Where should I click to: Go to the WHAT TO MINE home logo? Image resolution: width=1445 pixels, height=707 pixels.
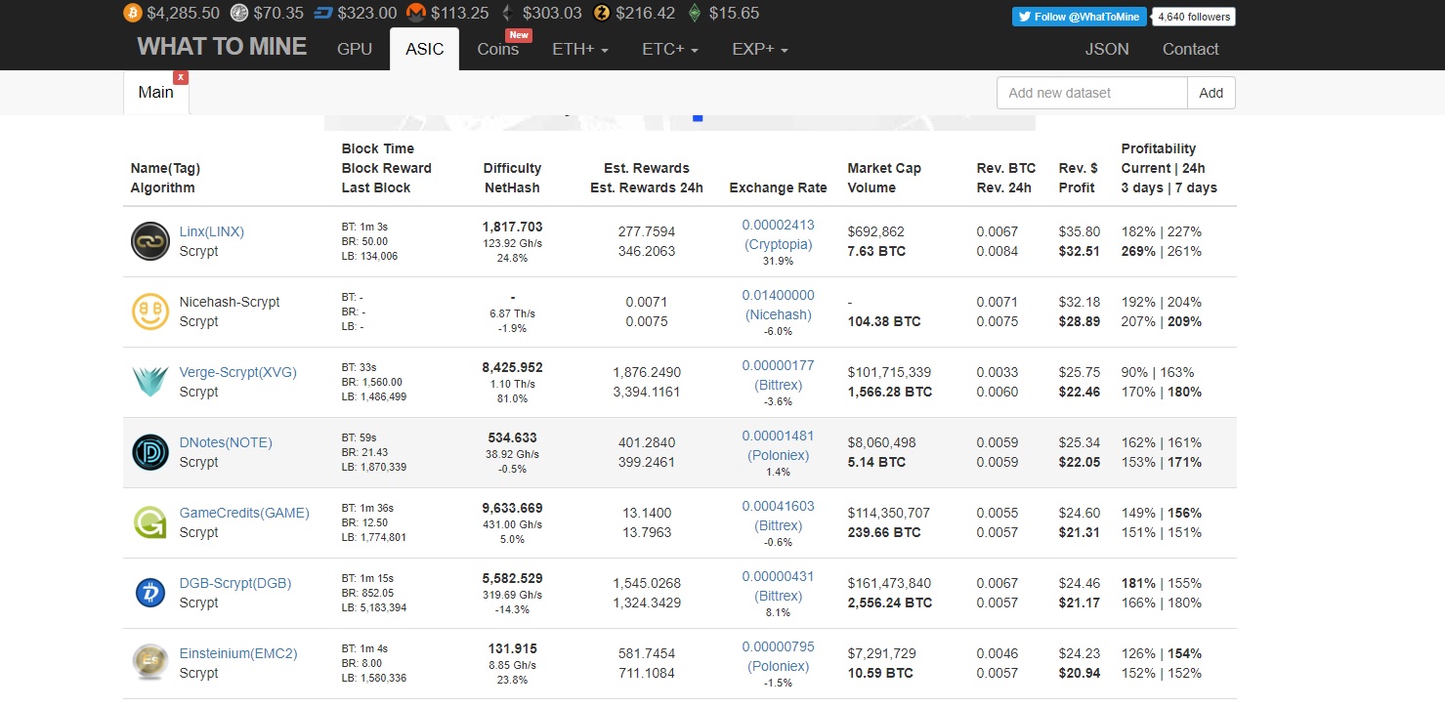222,47
